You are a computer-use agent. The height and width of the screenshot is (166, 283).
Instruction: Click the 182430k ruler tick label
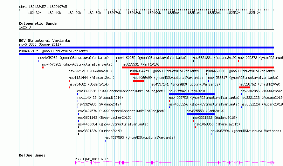[x=35, y=13]
